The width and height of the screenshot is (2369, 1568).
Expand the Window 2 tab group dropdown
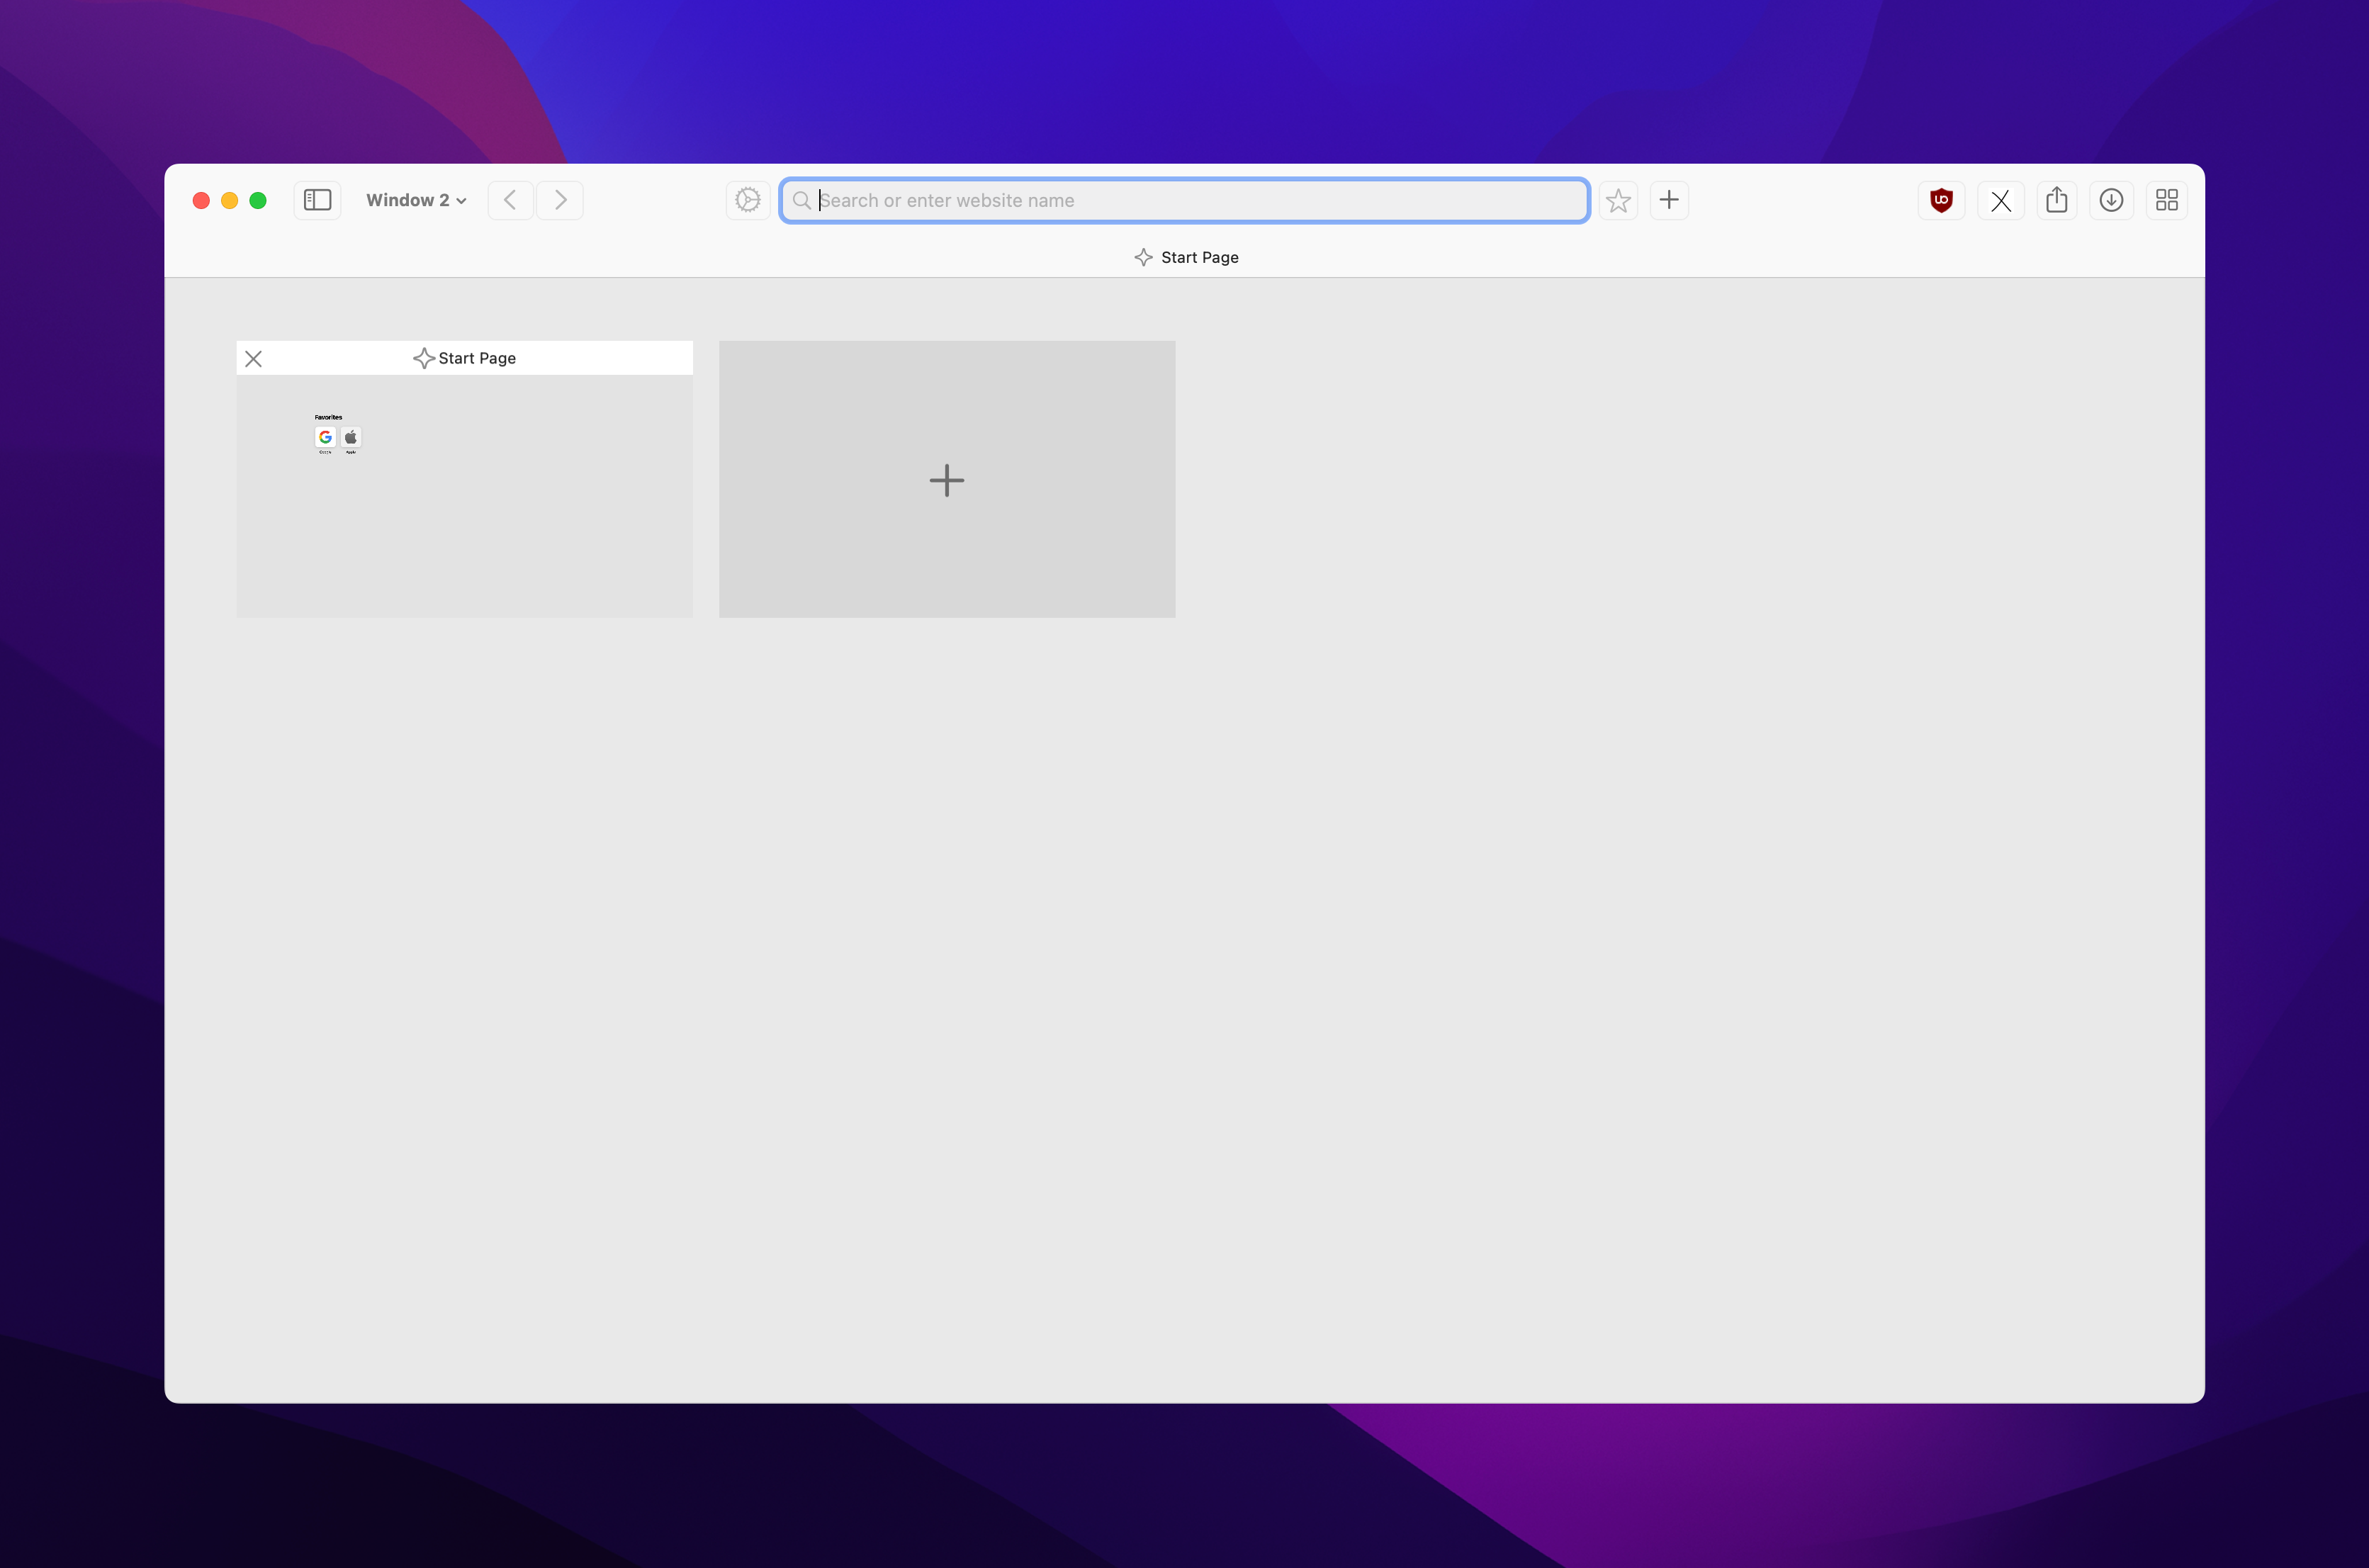[x=407, y=200]
